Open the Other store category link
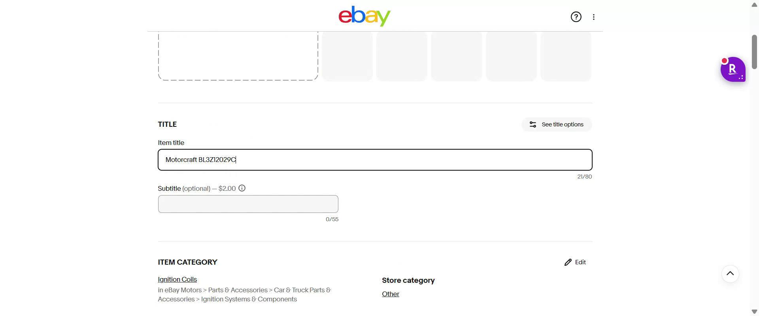 coord(391,294)
